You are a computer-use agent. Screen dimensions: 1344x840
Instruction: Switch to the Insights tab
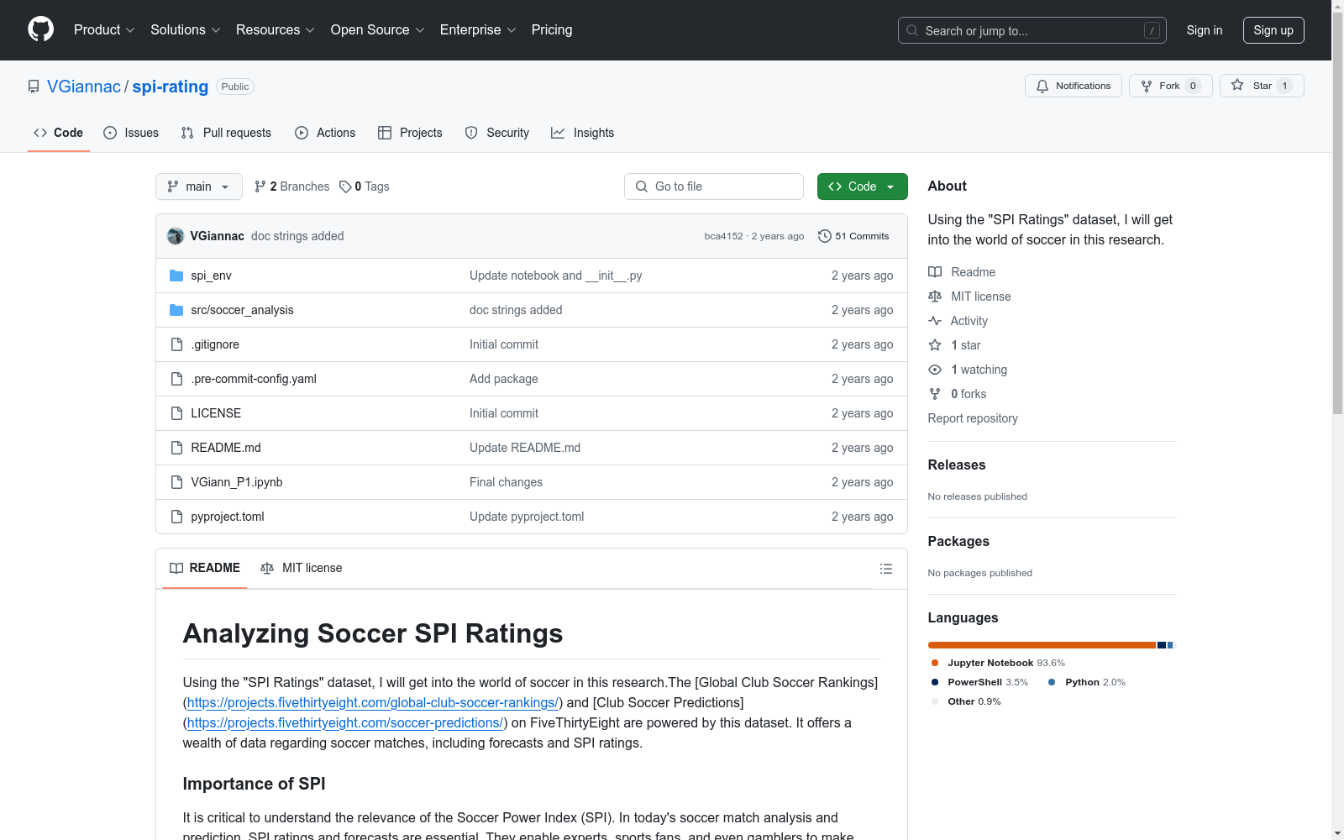pos(583,133)
